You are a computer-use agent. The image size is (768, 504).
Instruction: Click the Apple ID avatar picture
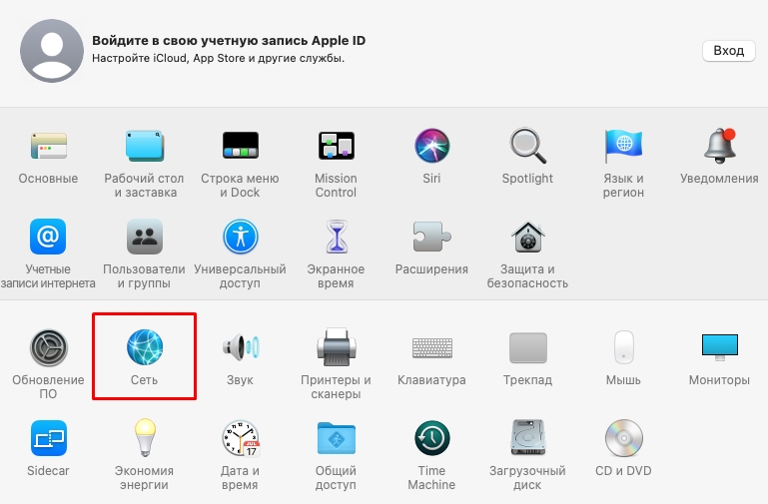pos(52,50)
